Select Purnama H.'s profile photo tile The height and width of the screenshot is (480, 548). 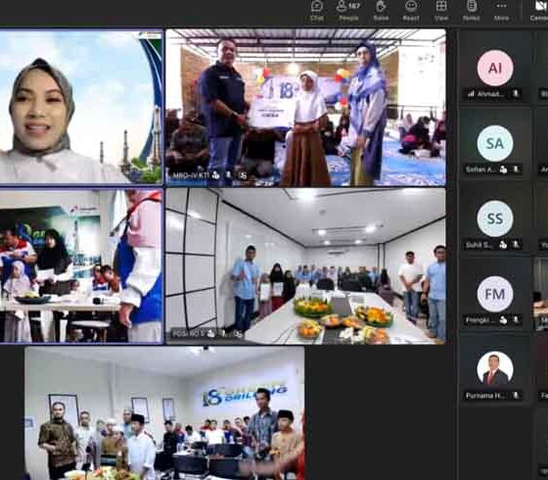pos(495,369)
